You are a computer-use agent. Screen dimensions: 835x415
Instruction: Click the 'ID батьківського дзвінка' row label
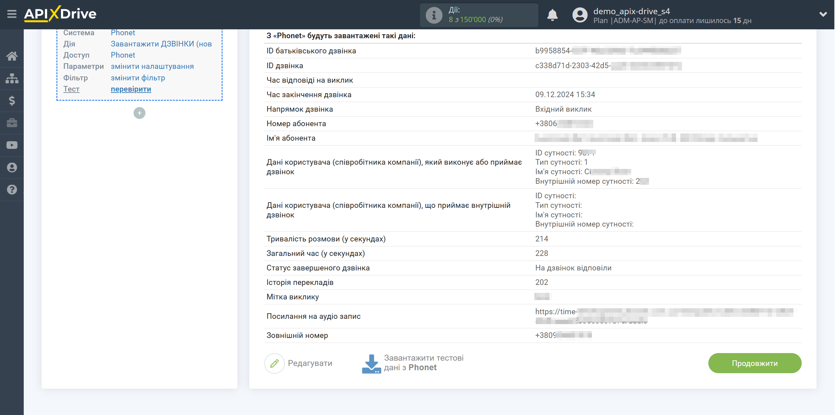tap(311, 51)
